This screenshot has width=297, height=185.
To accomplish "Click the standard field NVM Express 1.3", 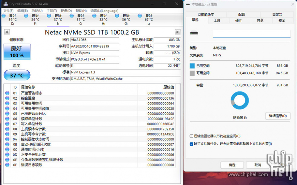I will tap(125, 72).
